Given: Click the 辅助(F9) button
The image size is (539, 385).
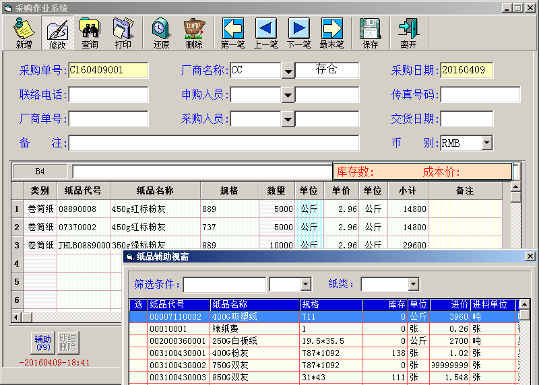Looking at the screenshot, I should pyautogui.click(x=43, y=343).
